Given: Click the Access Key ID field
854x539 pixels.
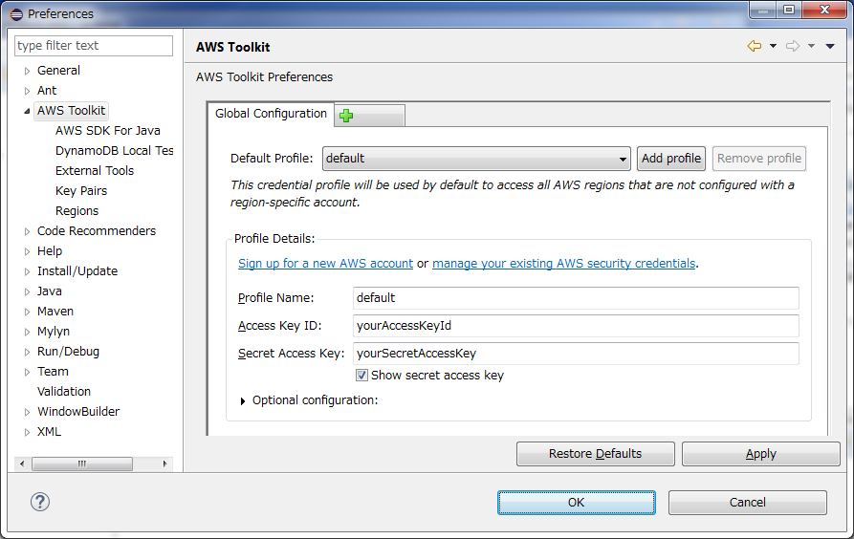Looking at the screenshot, I should tap(576, 326).
